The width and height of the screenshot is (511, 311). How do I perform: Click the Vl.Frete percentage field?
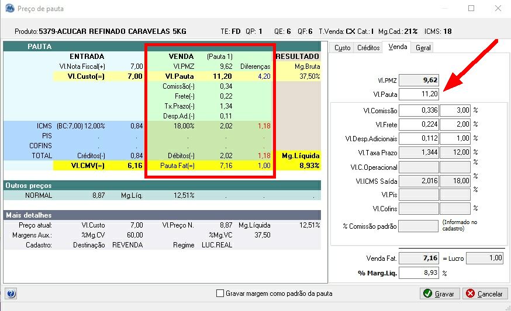click(455, 124)
